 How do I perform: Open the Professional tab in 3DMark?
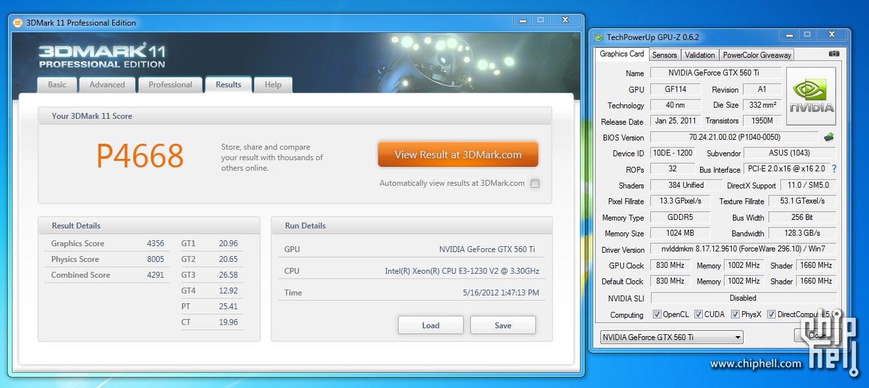coord(170,85)
